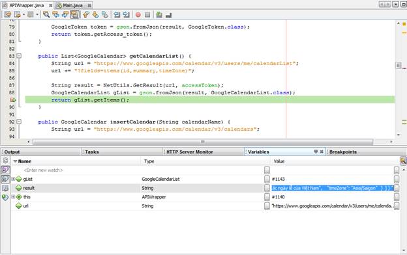Open the Forward history dropdown arrow
This screenshot has width=407, height=255.
[x=37, y=14]
